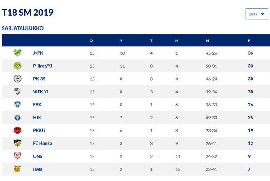Select the HJK team name
The image size is (270, 181).
(x=37, y=118)
